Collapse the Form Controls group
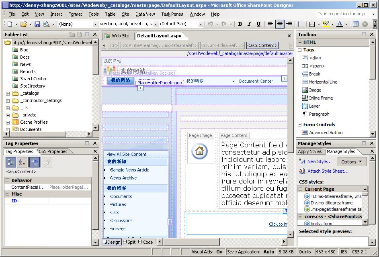The image size is (379, 257). (299, 124)
